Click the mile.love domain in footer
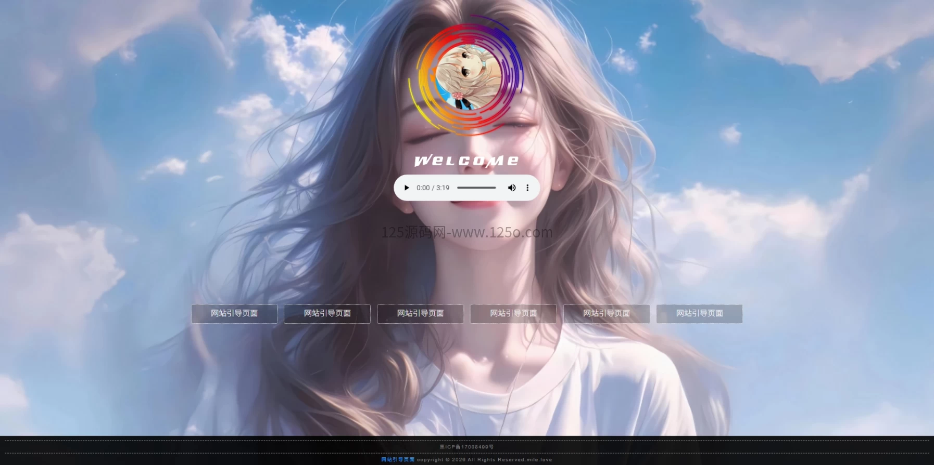934x465 pixels. [x=539, y=460]
